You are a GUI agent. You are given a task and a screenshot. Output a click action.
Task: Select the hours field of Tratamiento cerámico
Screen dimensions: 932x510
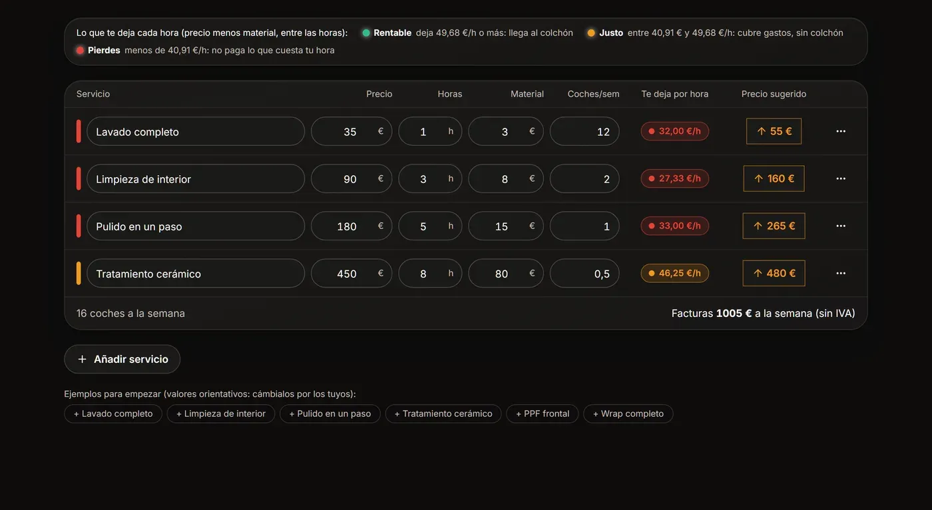(x=430, y=273)
